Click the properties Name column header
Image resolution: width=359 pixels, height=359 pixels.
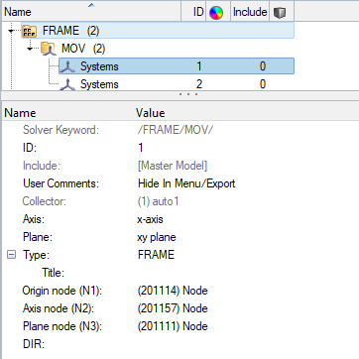(x=20, y=113)
